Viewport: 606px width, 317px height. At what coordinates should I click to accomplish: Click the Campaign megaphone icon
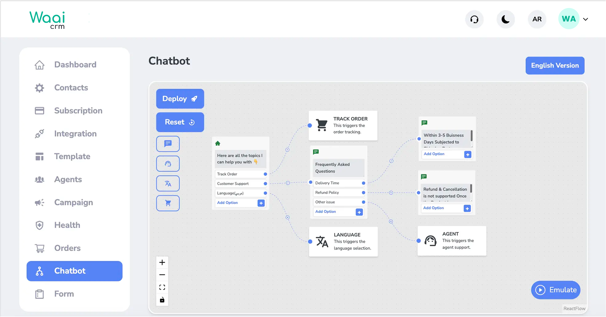(x=39, y=203)
